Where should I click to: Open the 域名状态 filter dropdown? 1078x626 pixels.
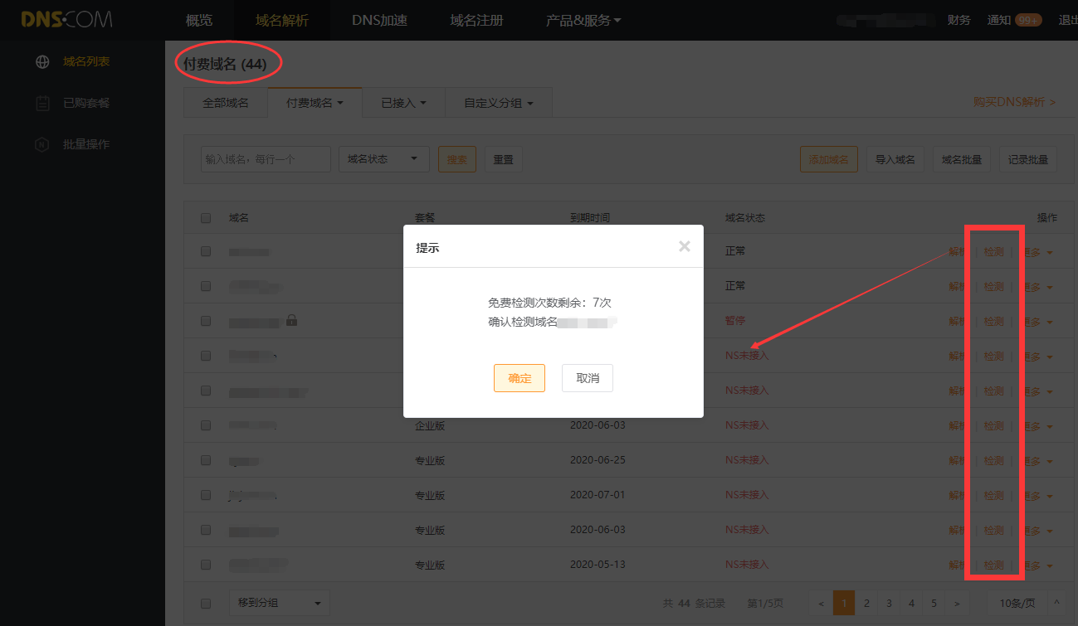[383, 159]
